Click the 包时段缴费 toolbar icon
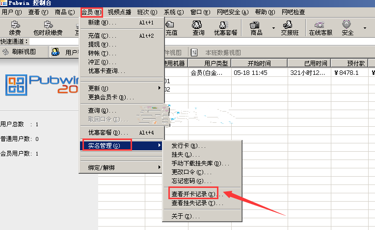This screenshot has width=375, height=230. [48, 27]
